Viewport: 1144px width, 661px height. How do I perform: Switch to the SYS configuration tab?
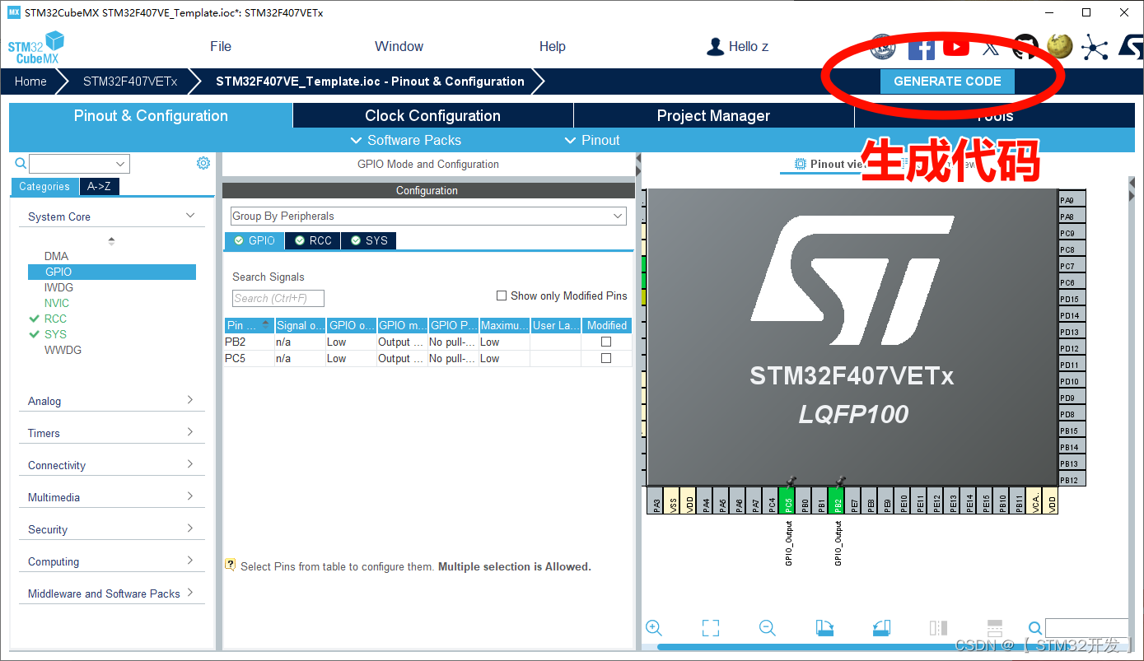click(x=368, y=240)
